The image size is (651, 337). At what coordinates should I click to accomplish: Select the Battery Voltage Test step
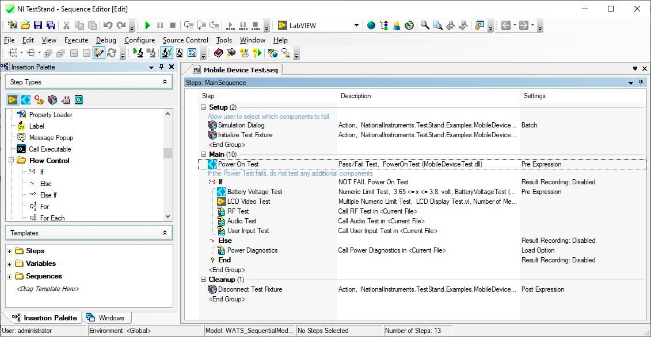point(254,192)
